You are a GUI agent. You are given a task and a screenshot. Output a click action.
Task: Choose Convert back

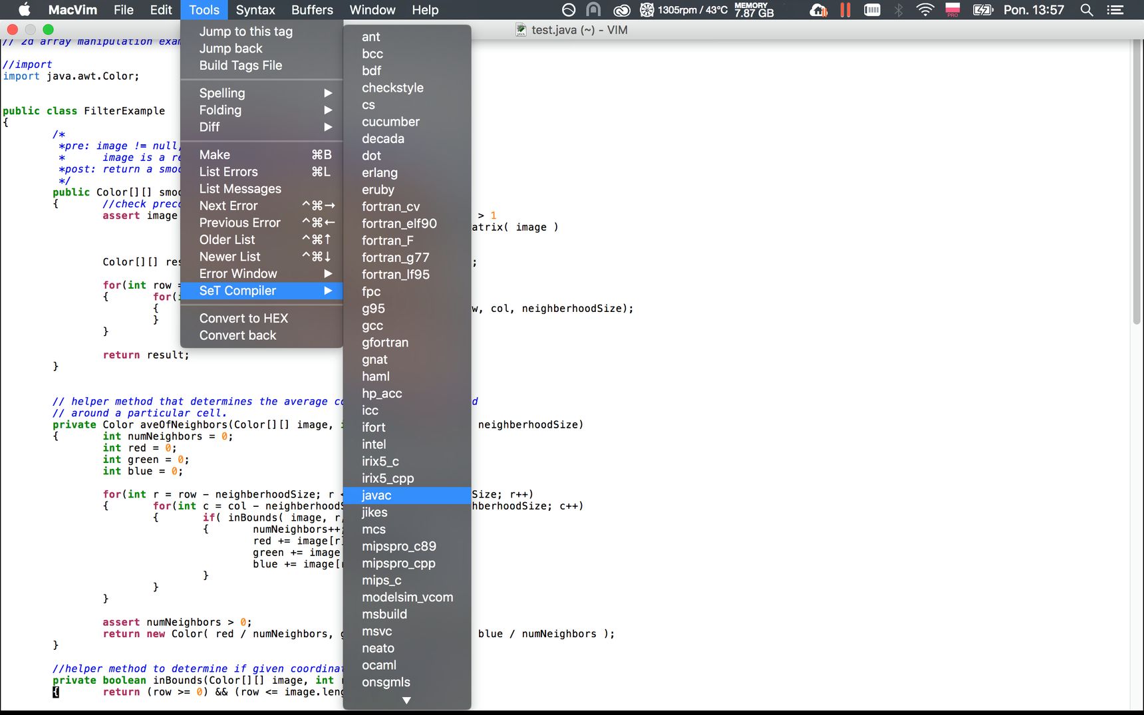(261, 335)
